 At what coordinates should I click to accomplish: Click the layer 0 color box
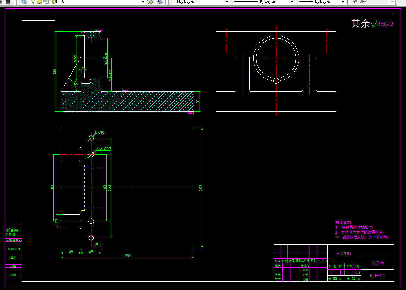click(x=58, y=2)
